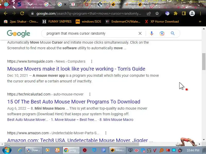Open the blue P taskbar icon
This screenshot has height=154, width=206.
(104, 150)
